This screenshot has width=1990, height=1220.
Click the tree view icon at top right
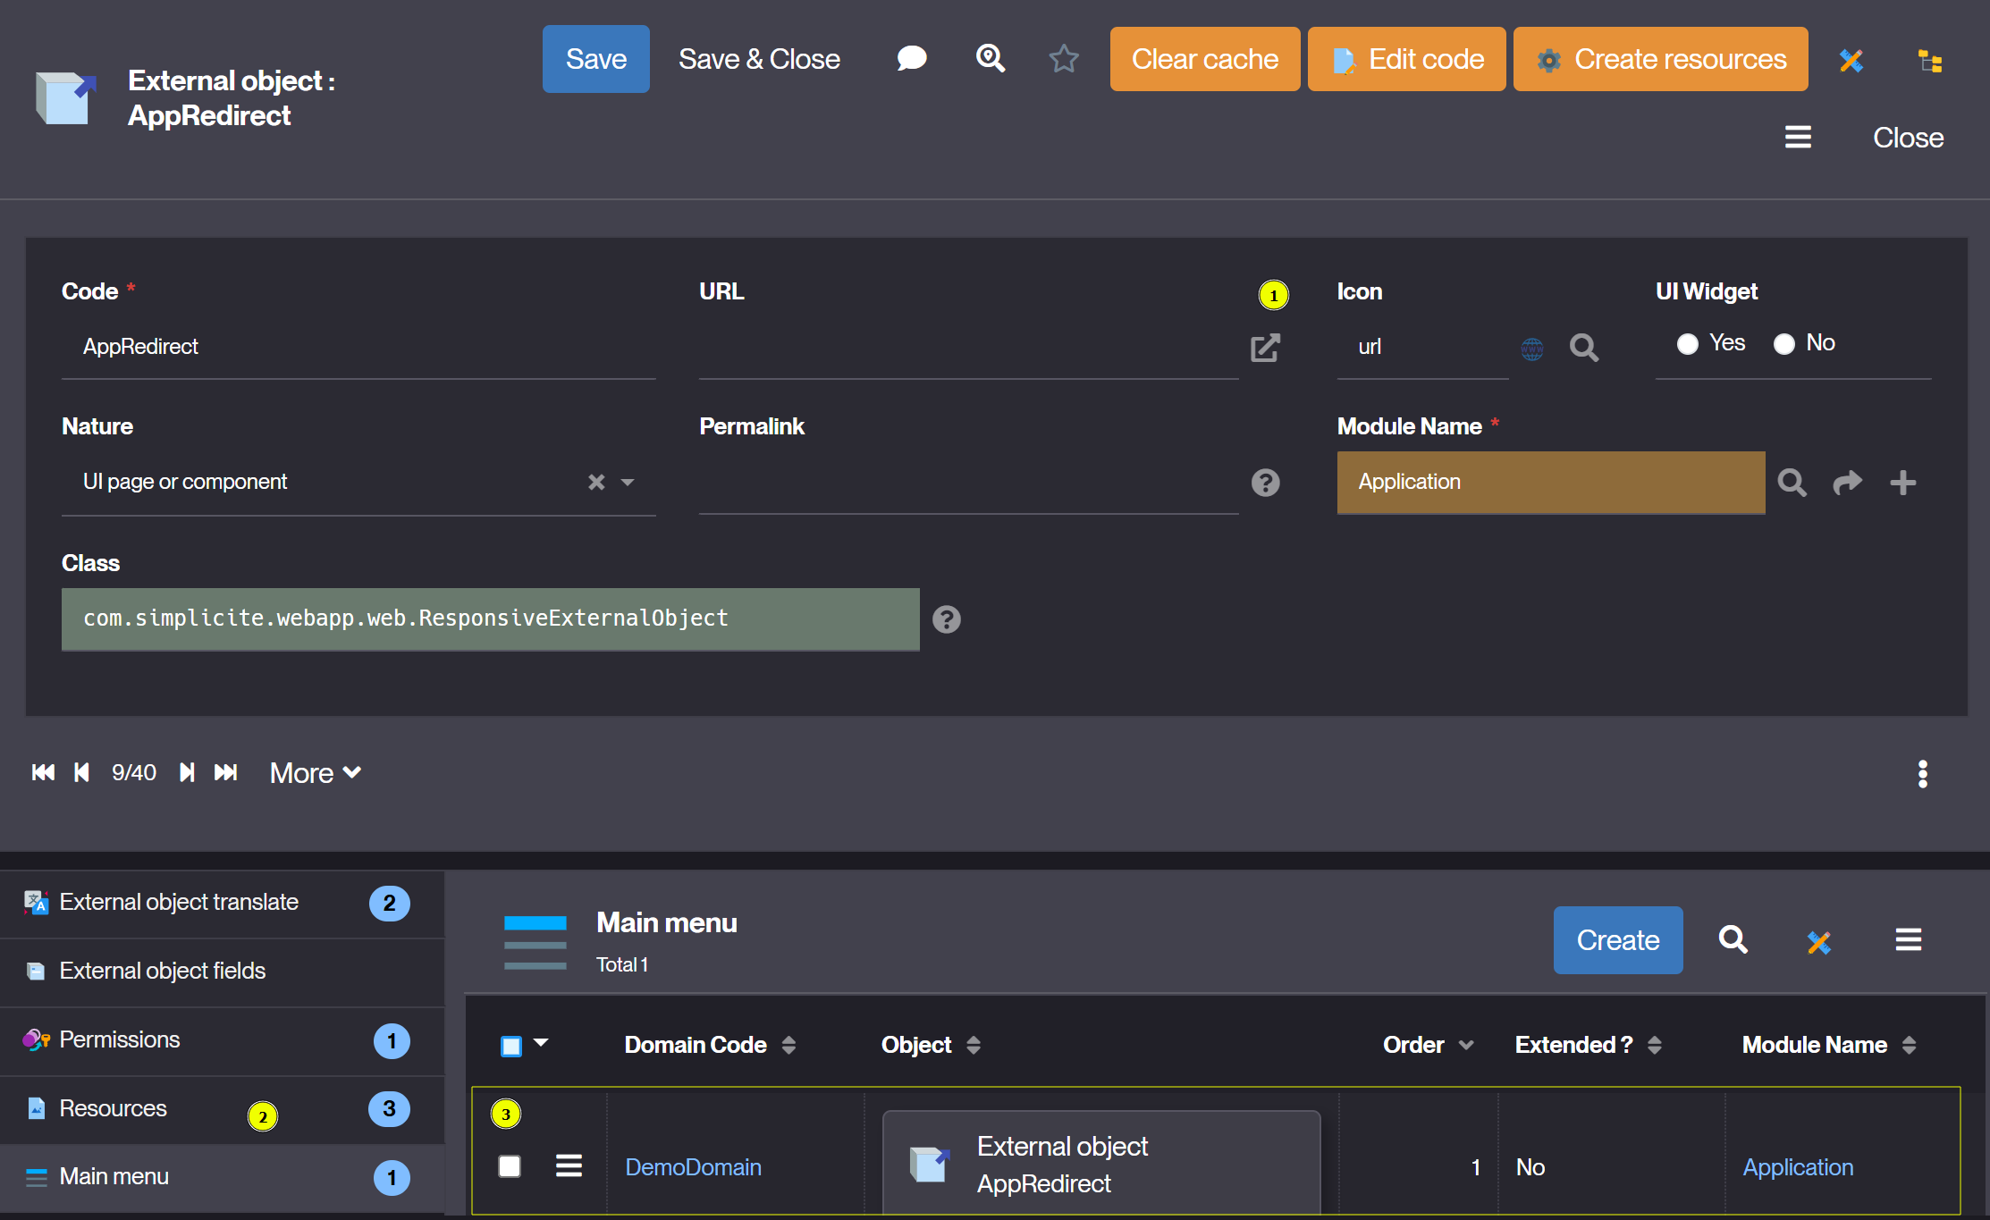[x=1930, y=61]
